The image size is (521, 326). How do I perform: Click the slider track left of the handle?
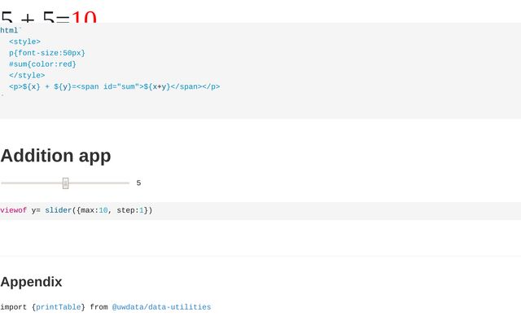coord(32,183)
